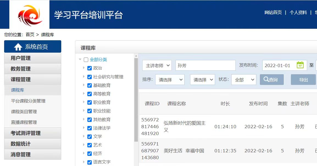Click the 导出 export button
The width and height of the screenshot is (317, 166).
point(303,80)
